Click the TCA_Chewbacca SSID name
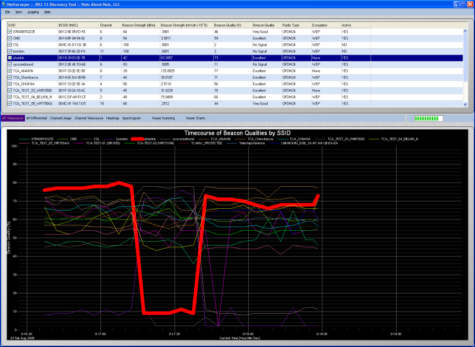 coord(26,78)
